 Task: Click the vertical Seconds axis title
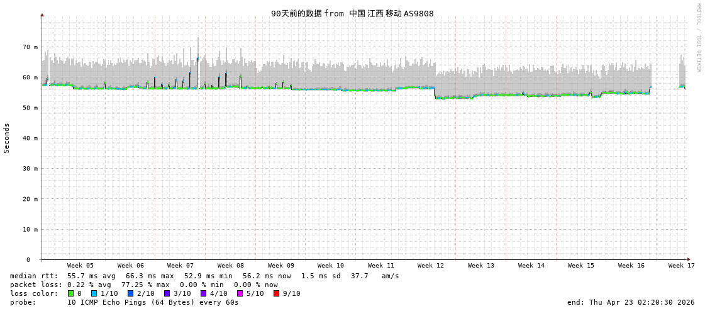pyautogui.click(x=7, y=138)
